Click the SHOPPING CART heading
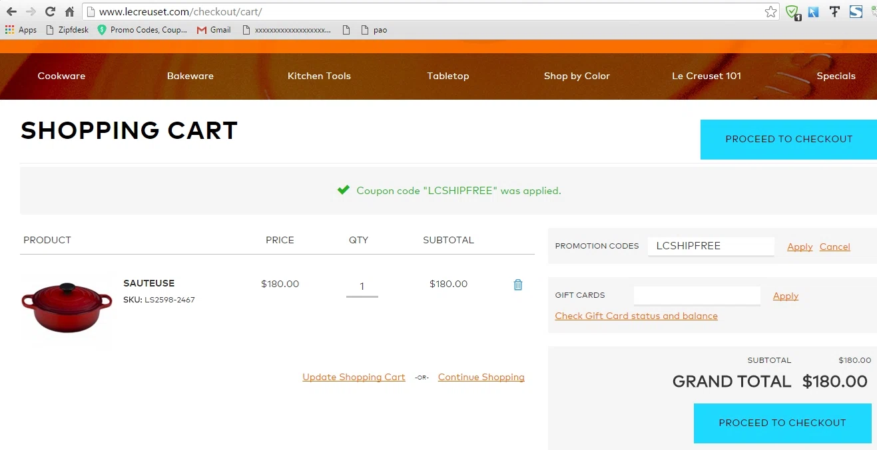The image size is (877, 450). tap(129, 131)
